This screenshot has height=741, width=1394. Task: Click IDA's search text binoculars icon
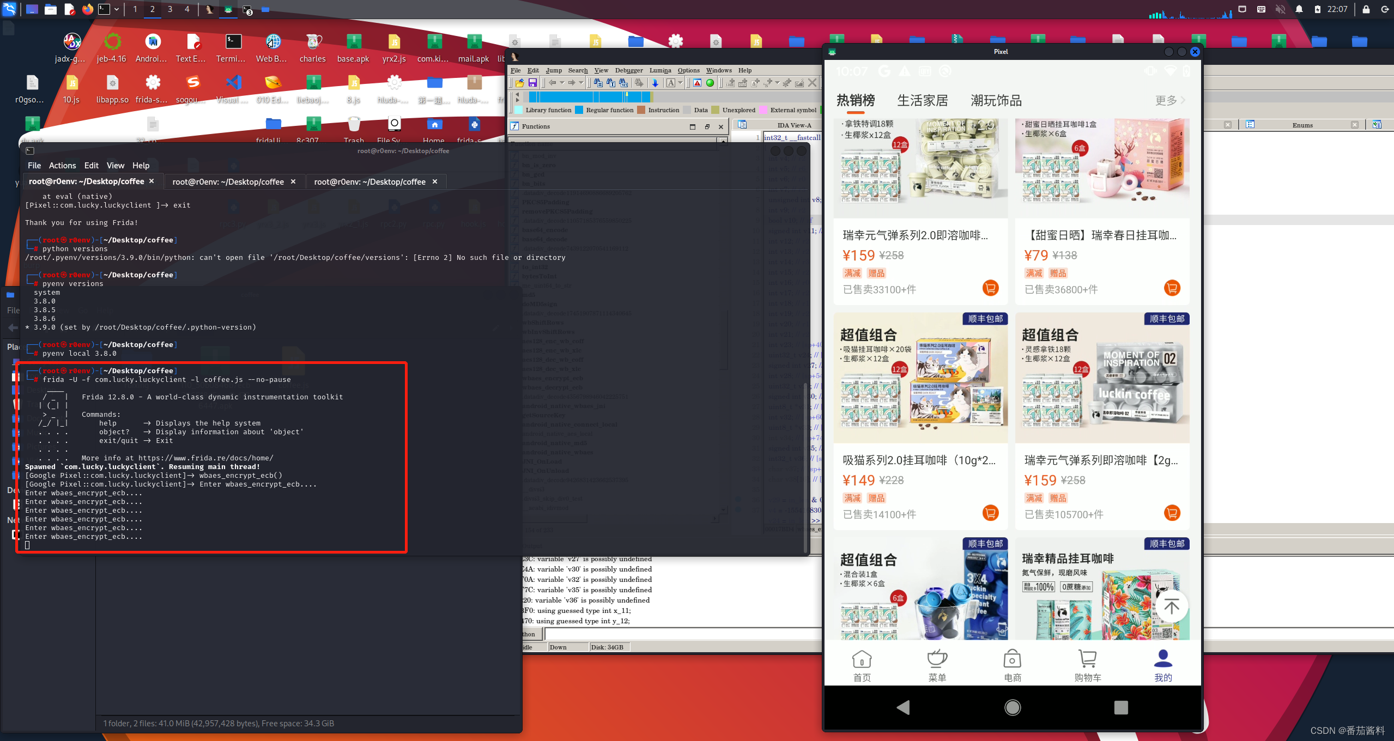611,83
